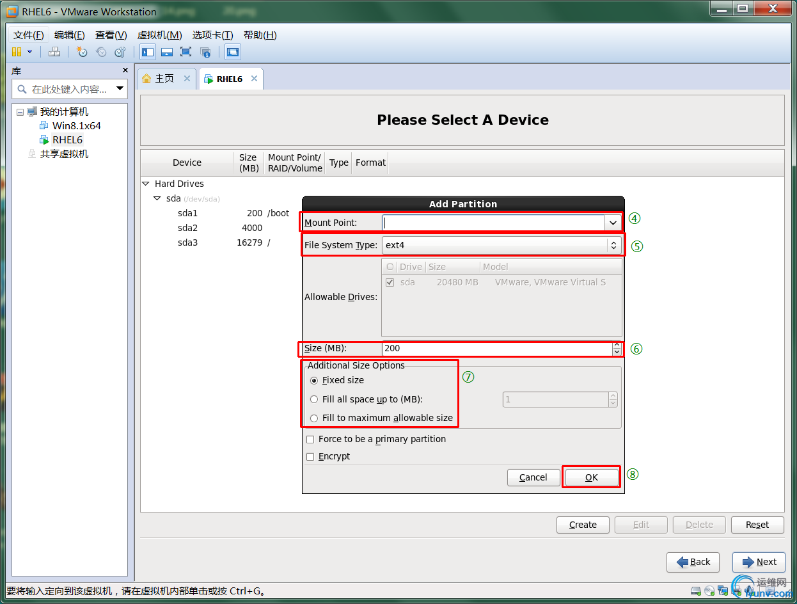The image size is (797, 604).
Task: Select Win8.1x64 in the library tree
Action: coord(76,125)
